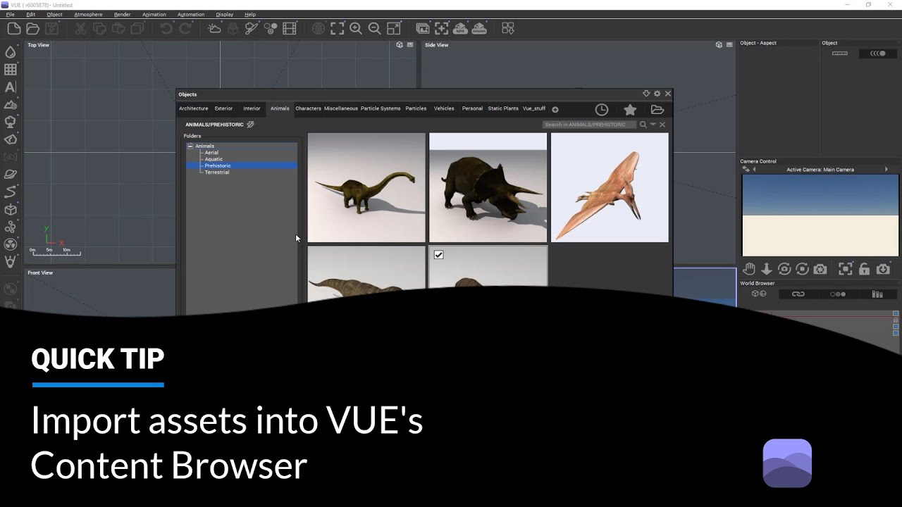Select the brachiosaurus thumbnail
This screenshot has width=902, height=507.
click(x=366, y=187)
